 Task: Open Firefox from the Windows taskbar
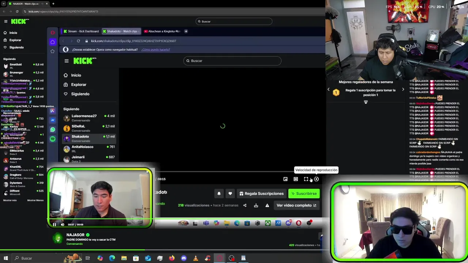coord(171,258)
